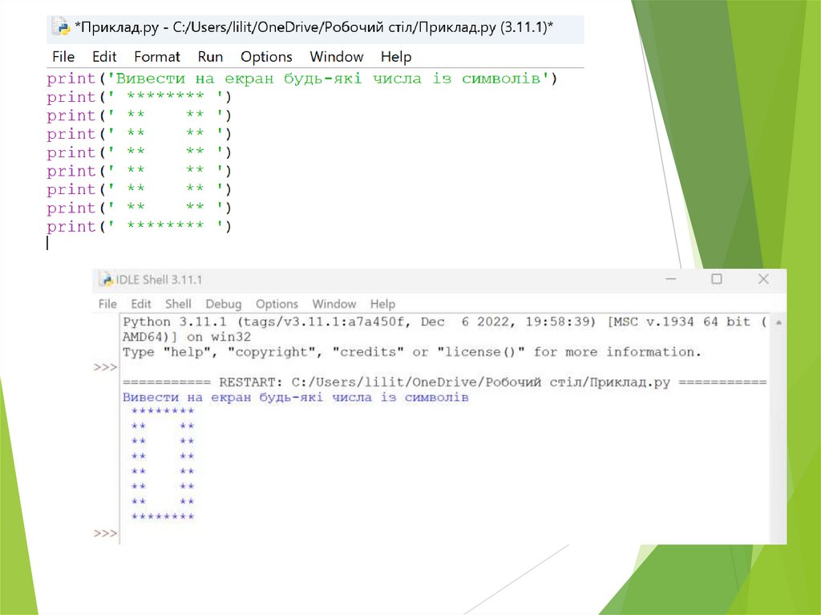This screenshot has height=615, width=821.
Task: Click the 'IDLE Shell 3.11.1' title text
Action: point(159,280)
